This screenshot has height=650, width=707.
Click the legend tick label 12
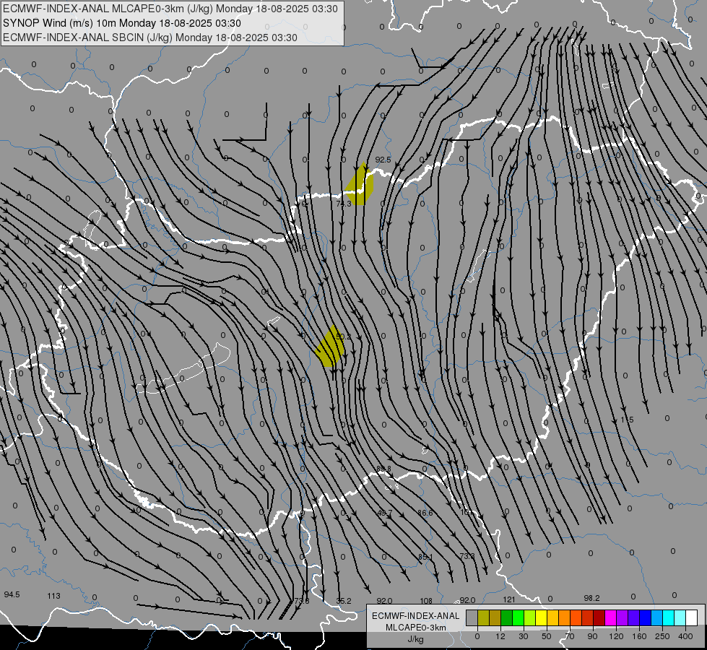point(500,636)
